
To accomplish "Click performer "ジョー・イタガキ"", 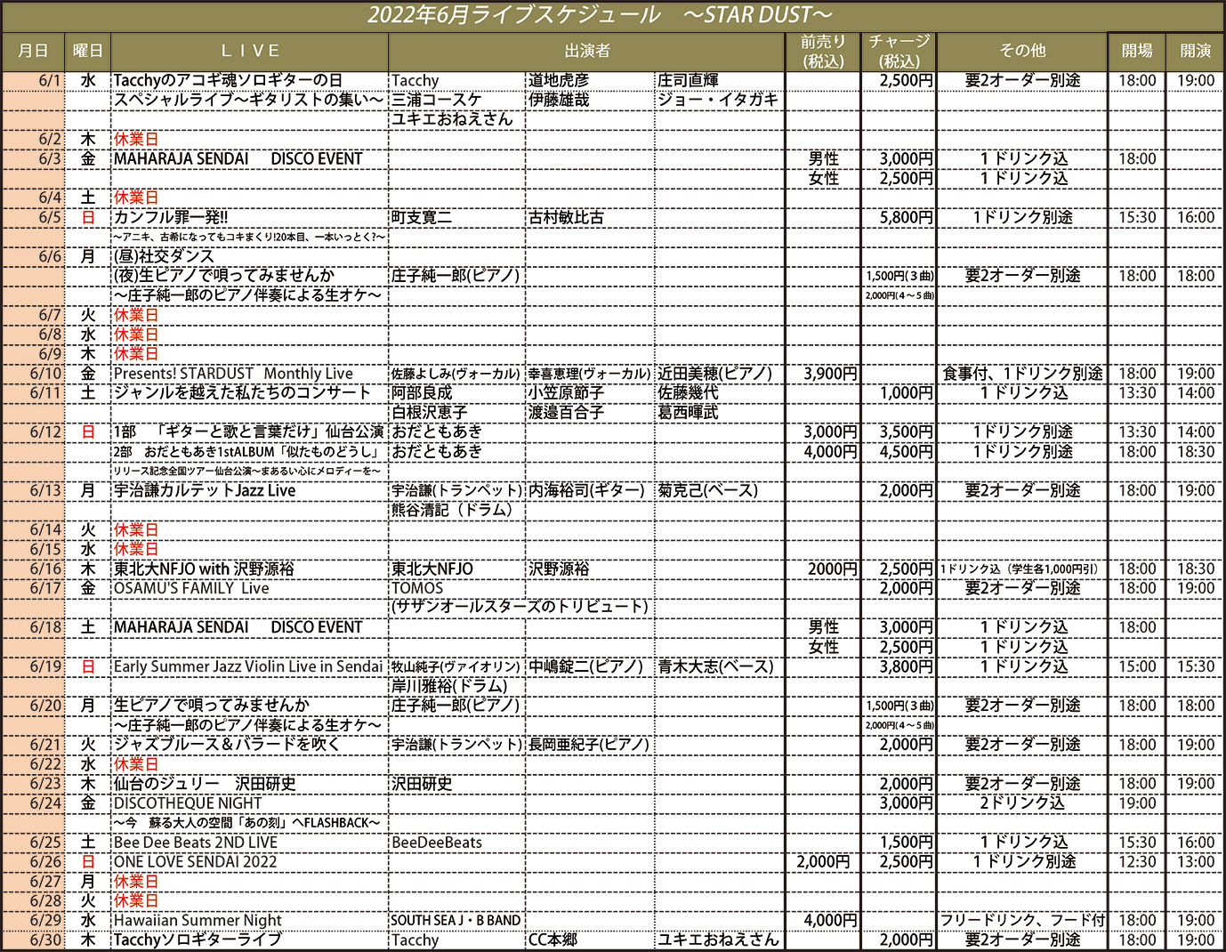I will (717, 100).
